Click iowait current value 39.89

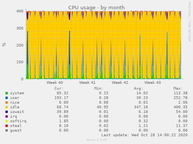(63, 112)
